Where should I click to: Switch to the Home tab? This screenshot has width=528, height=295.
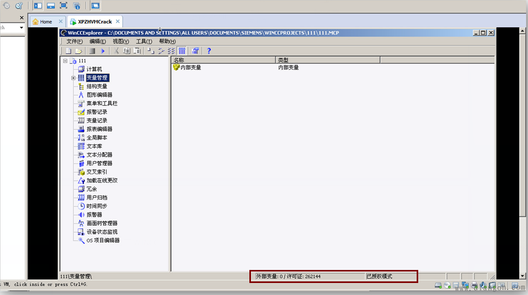[x=46, y=22]
